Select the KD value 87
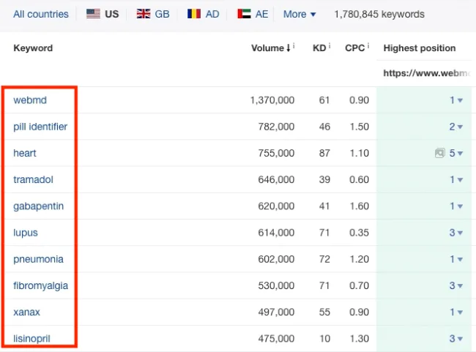Viewport: 476px width, 352px height. coord(324,153)
